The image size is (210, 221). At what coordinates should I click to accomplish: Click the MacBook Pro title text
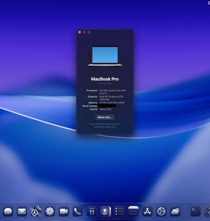[105, 79]
